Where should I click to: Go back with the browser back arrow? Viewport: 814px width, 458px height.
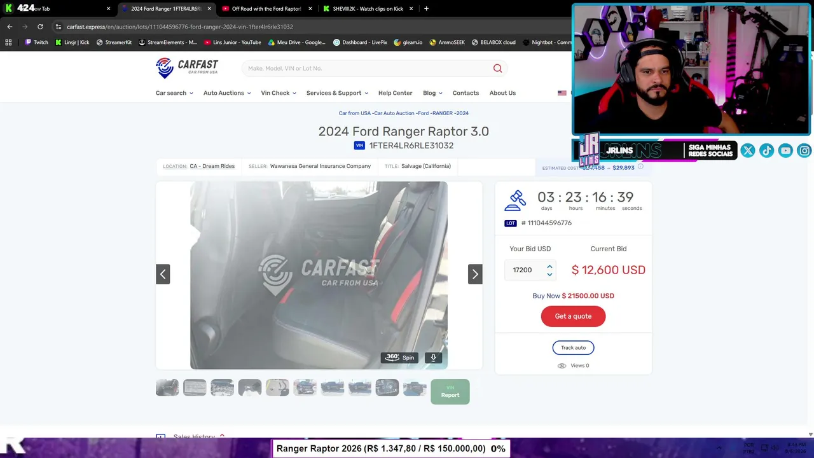[x=10, y=27]
